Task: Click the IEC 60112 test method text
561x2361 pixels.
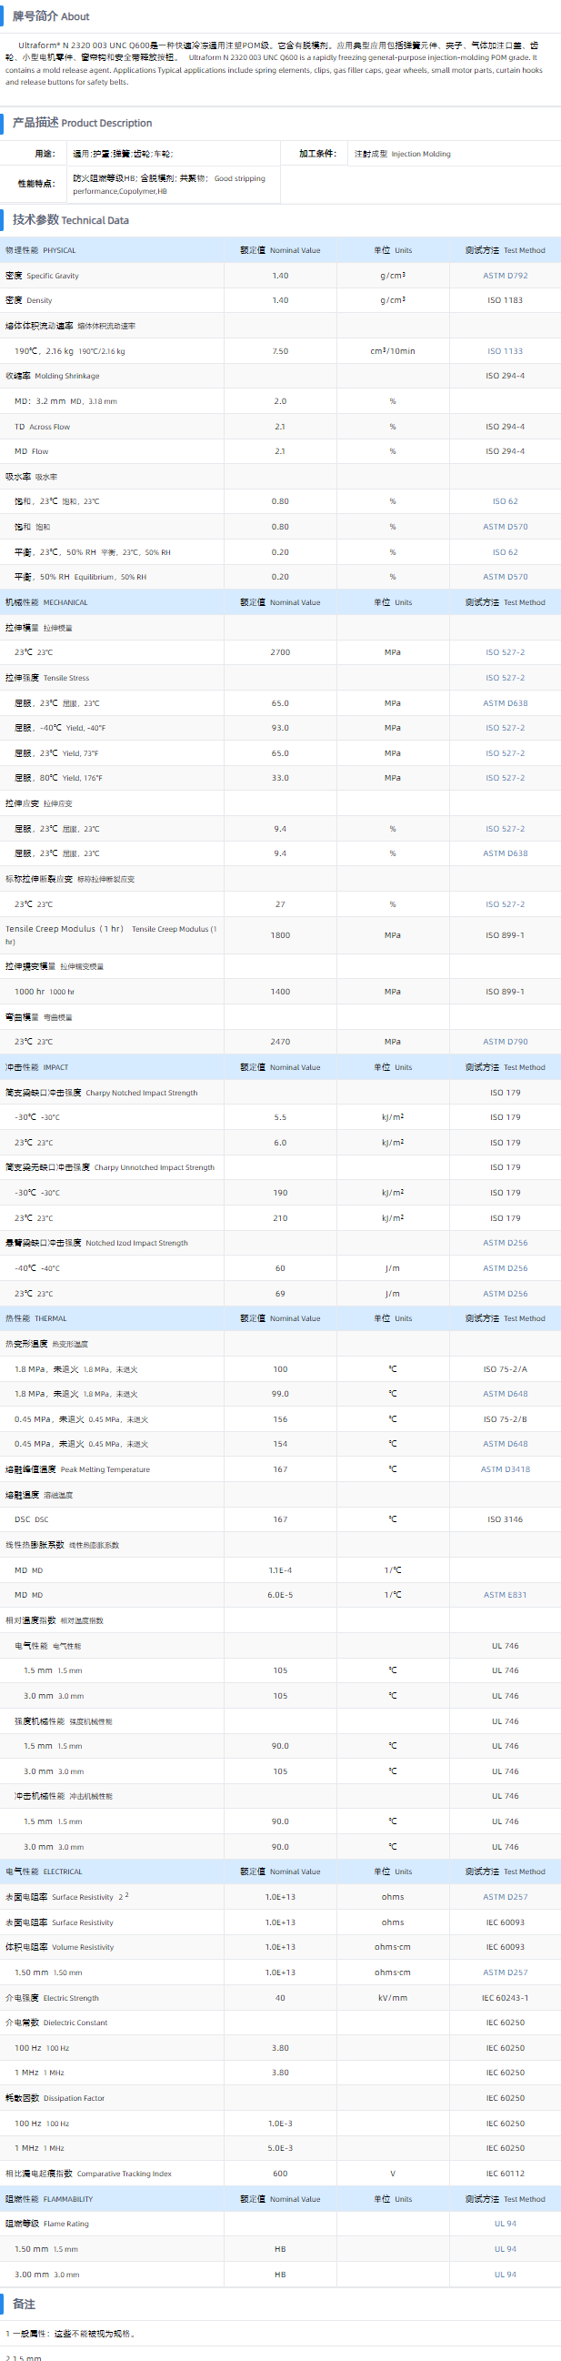Action: coord(506,2173)
